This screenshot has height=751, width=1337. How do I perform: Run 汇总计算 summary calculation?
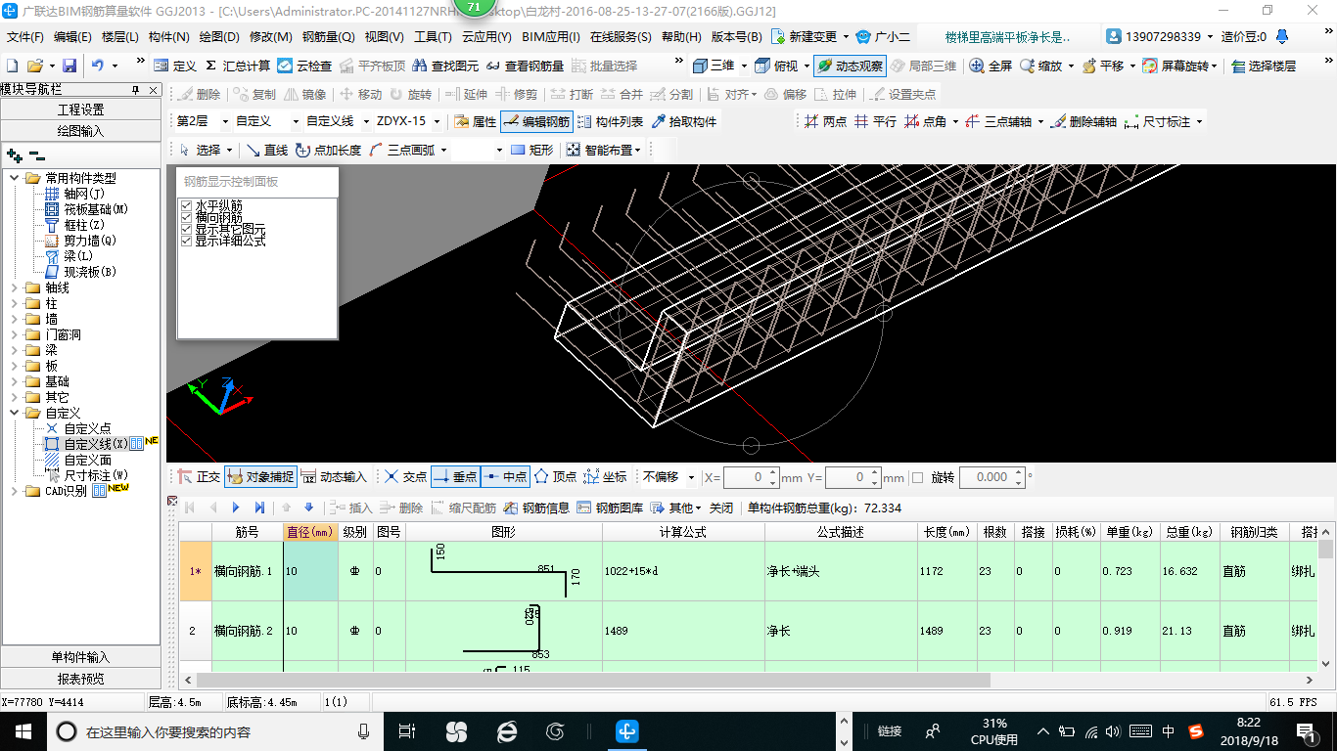(238, 66)
